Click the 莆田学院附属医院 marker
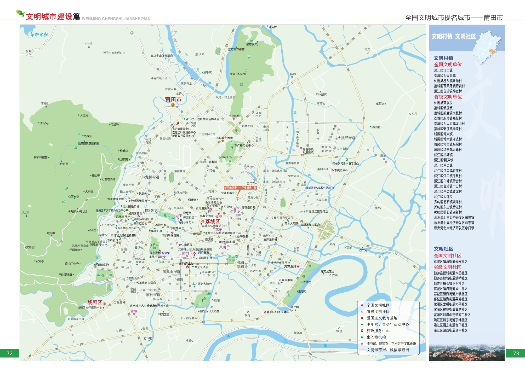 (x=301, y=148)
